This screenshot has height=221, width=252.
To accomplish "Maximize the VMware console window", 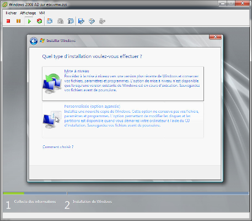I will (x=231, y=3).
